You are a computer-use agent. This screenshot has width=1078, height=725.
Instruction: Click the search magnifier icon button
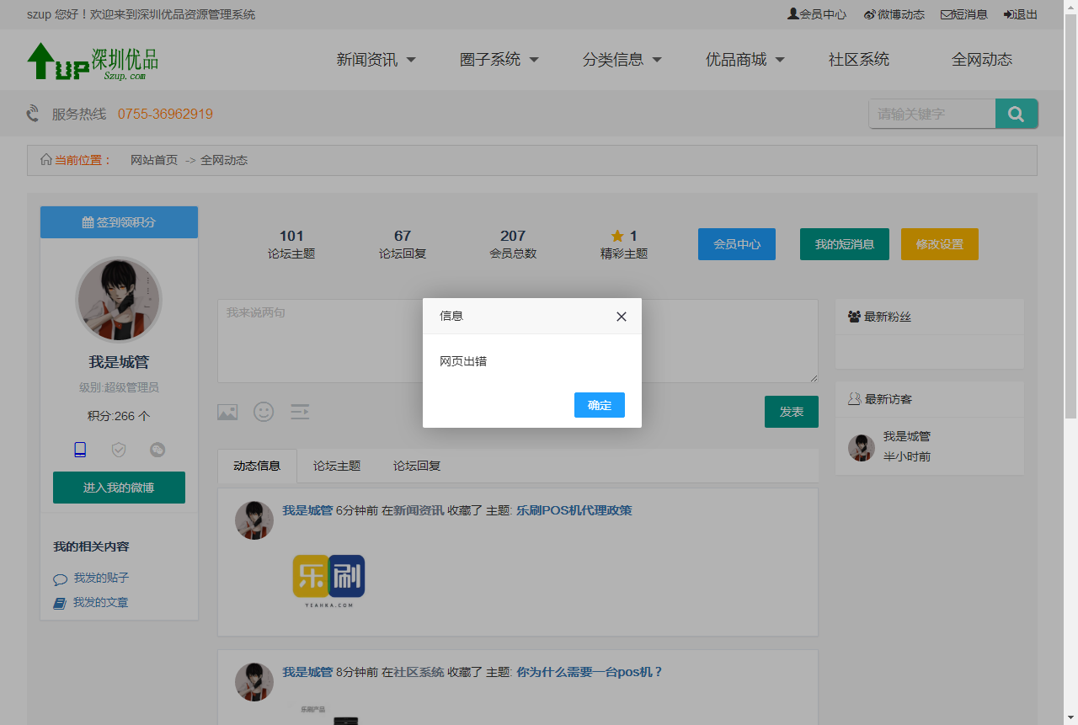[1016, 114]
